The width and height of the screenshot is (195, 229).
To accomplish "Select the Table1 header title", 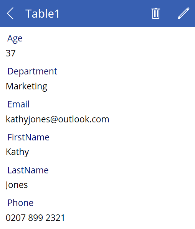I will (42, 13).
